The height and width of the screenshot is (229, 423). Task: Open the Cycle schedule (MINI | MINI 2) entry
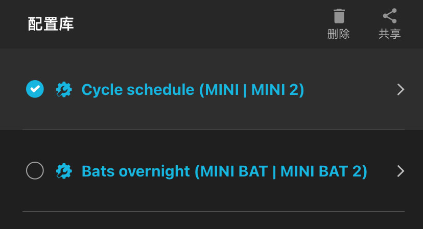[x=193, y=90]
